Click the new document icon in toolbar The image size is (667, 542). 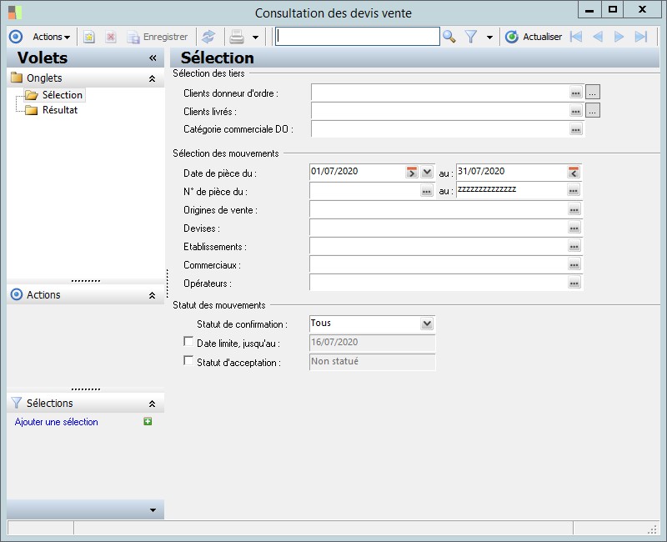tap(89, 37)
